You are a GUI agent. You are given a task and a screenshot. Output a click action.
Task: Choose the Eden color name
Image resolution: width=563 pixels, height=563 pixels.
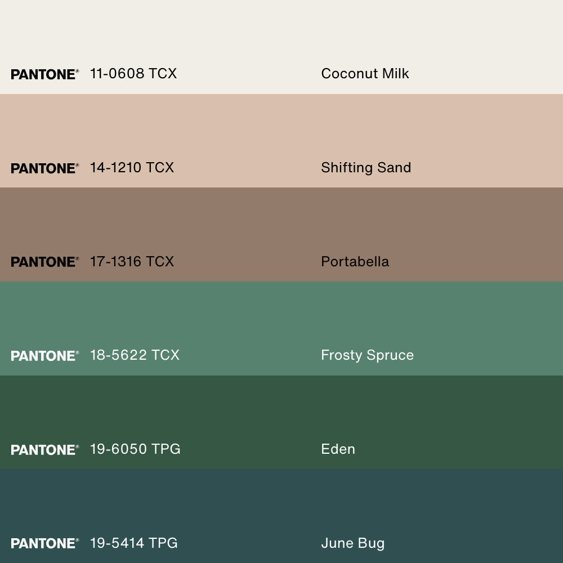(338, 449)
